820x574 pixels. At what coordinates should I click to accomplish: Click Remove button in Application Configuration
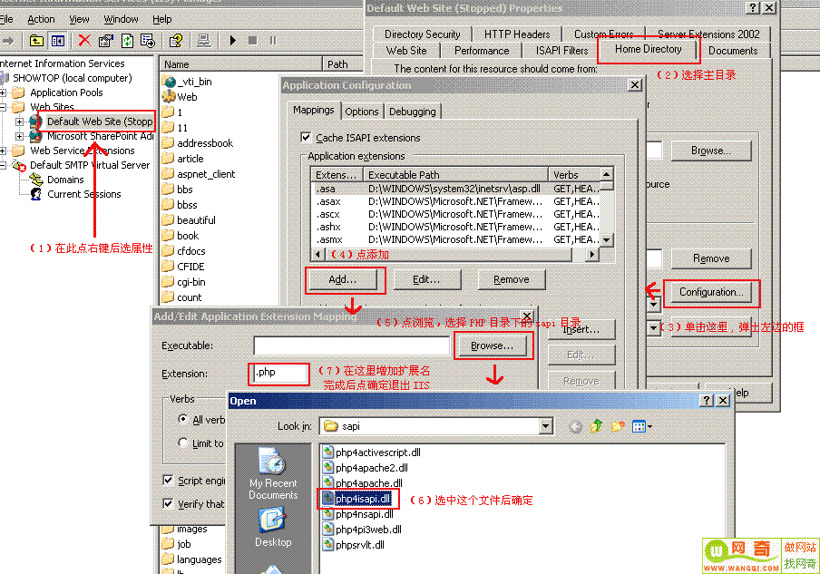pos(512,279)
